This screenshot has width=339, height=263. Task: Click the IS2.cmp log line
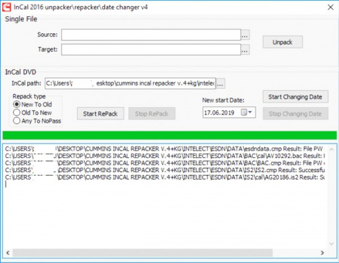click(165, 170)
